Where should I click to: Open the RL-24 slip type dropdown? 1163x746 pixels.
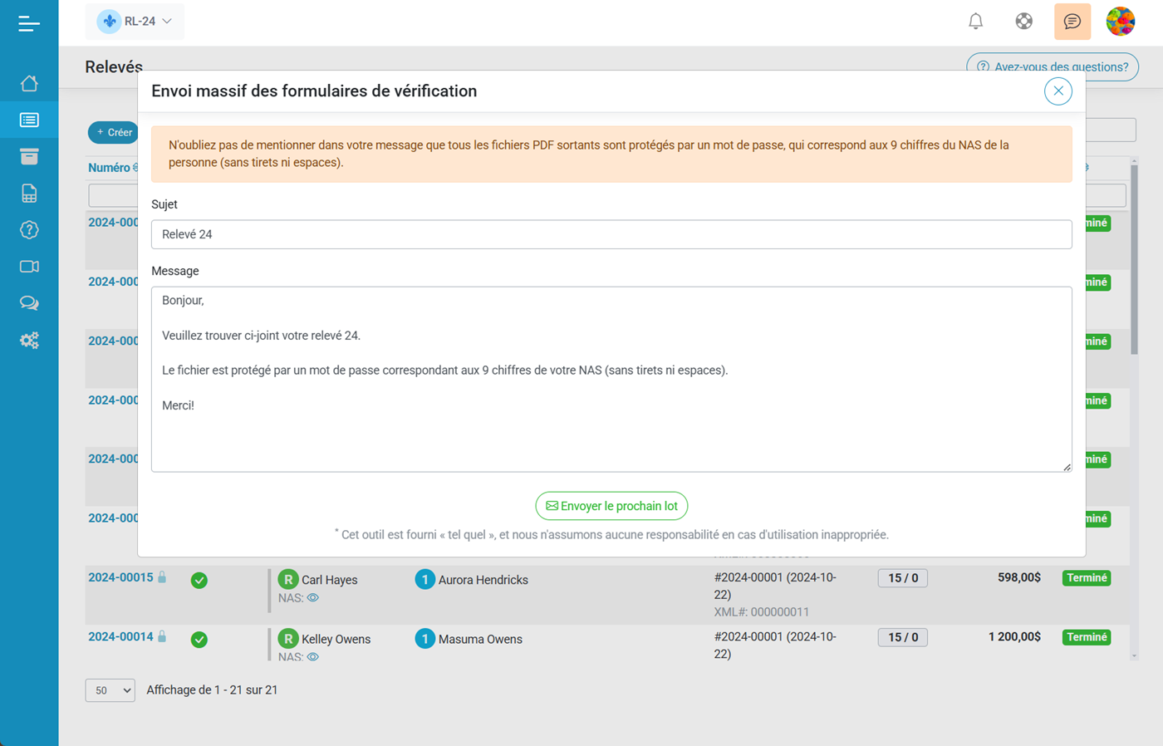135,21
